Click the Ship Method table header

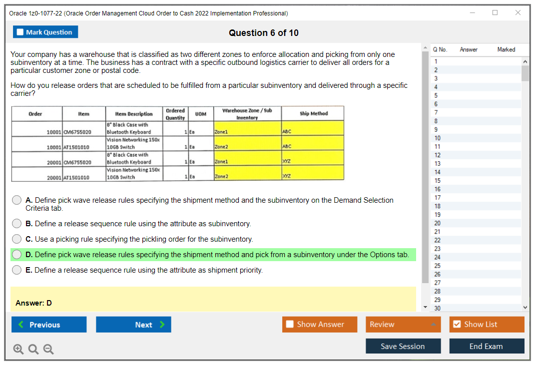tap(314, 113)
